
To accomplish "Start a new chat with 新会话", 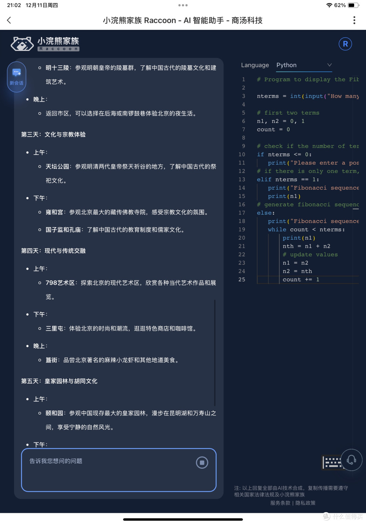I will pyautogui.click(x=17, y=77).
